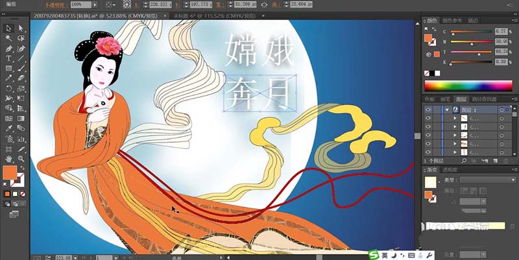The height and width of the screenshot is (260, 519).
Task: Select the Pen tool
Action: (9, 48)
